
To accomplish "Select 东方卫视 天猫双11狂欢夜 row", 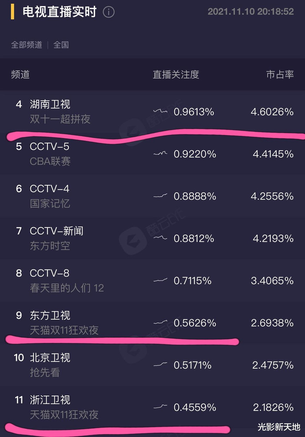I will click(152, 323).
